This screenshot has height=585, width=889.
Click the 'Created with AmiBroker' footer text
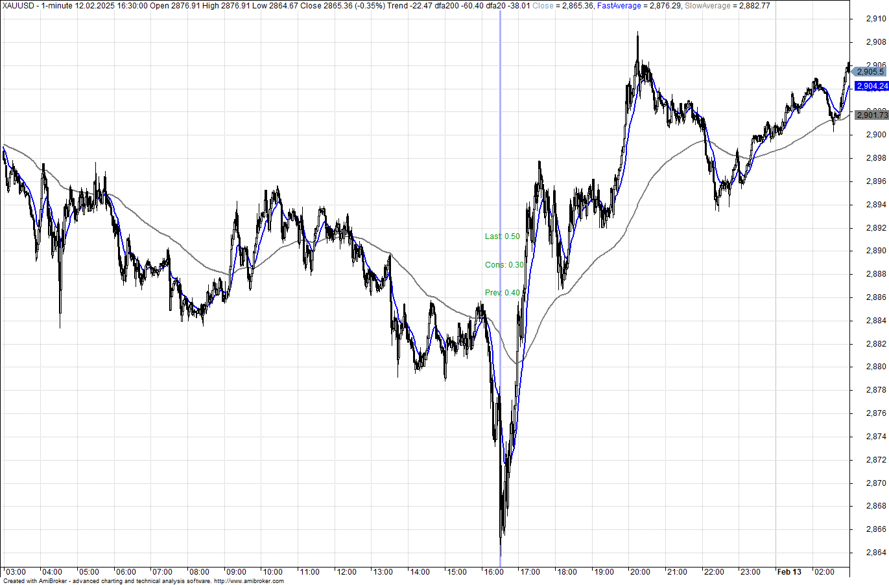click(36, 581)
